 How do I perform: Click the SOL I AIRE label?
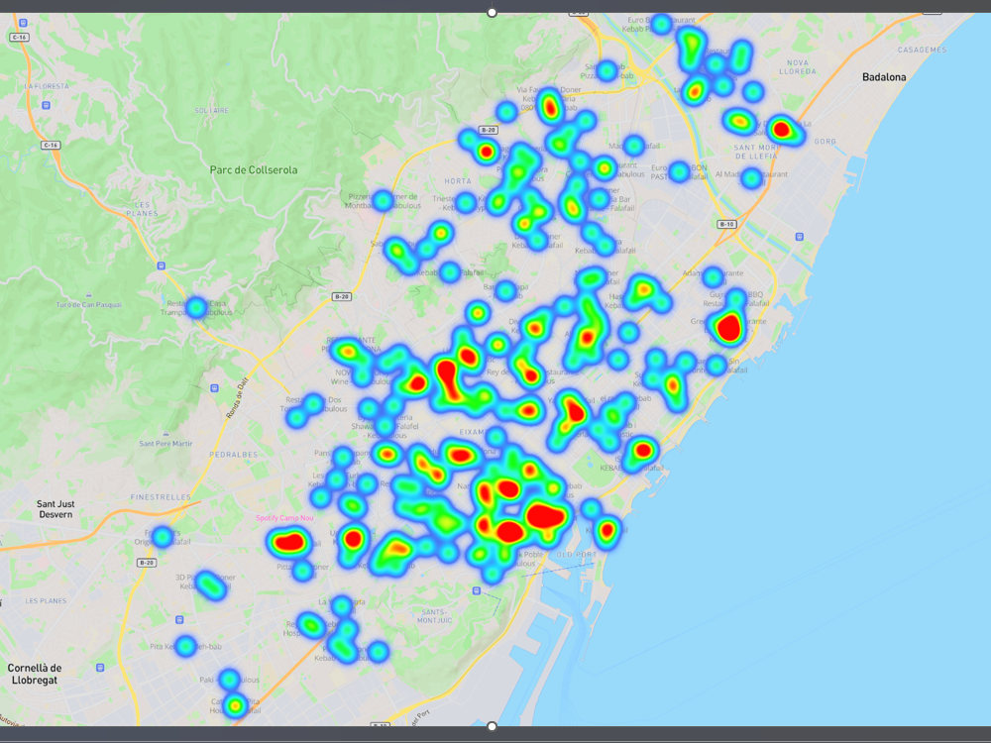pos(212,111)
